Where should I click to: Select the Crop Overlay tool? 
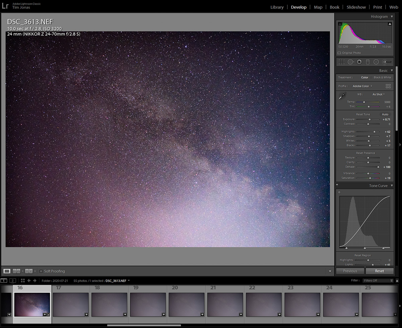coord(341,62)
